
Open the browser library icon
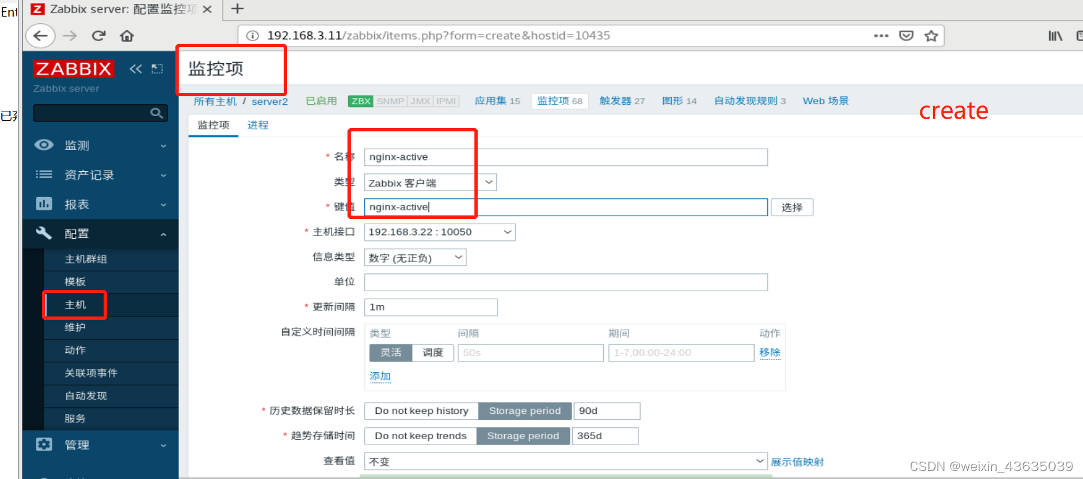[x=1055, y=36]
